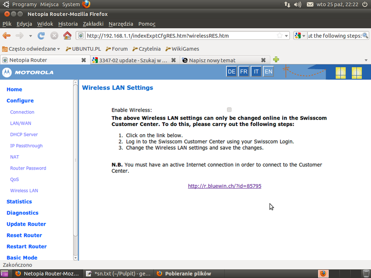Click the Motorola logo icon
Viewport: 371px width, 278px height.
(7, 72)
